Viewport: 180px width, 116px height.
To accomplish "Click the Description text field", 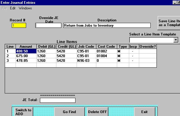I will 107,25.
